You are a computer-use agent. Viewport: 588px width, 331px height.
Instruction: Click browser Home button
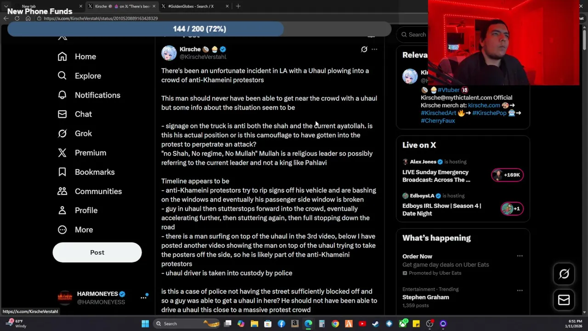point(28,18)
